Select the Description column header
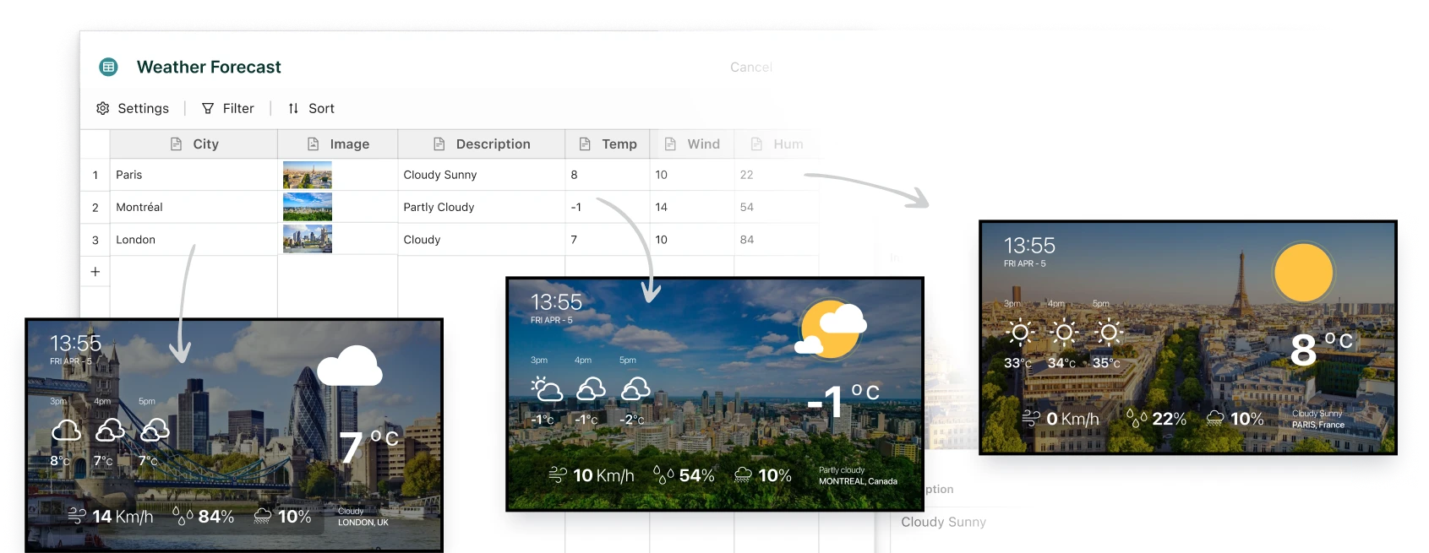This screenshot has height=553, width=1429. [x=482, y=144]
